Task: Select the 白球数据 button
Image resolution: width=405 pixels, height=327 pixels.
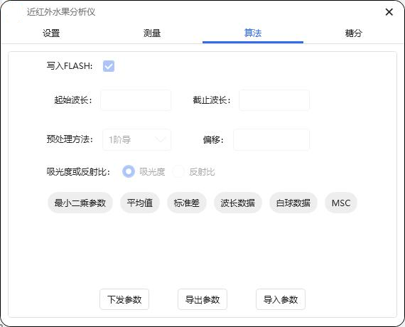Action: pos(293,203)
